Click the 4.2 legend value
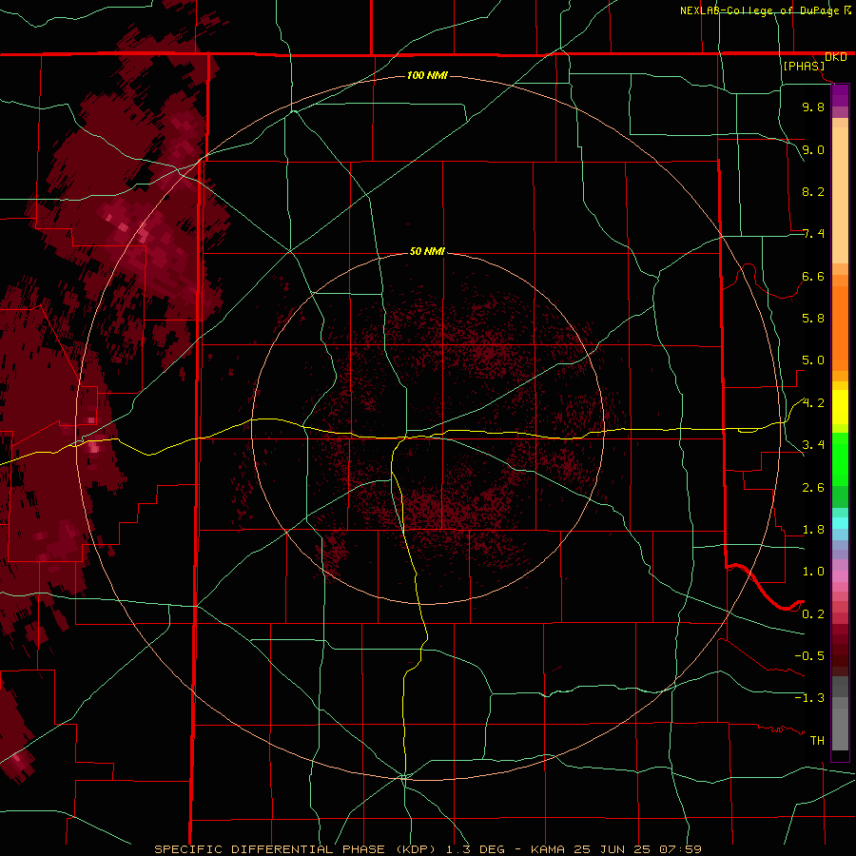 tap(813, 403)
